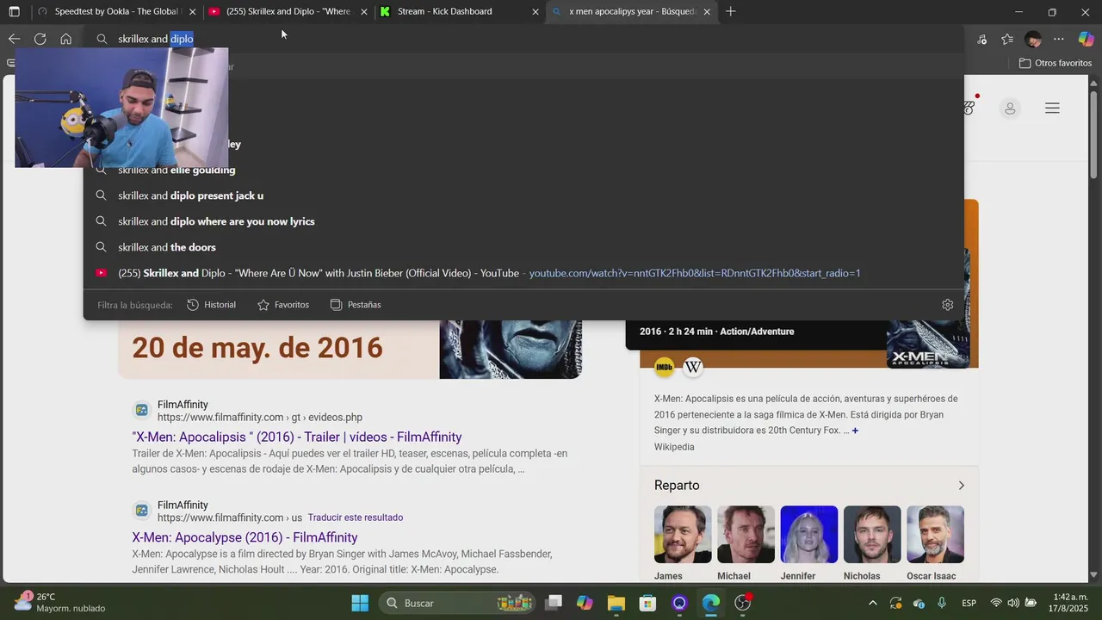The width and height of the screenshot is (1102, 620).
Task: Choose suggestion diplo present jack u
Action: click(523, 195)
